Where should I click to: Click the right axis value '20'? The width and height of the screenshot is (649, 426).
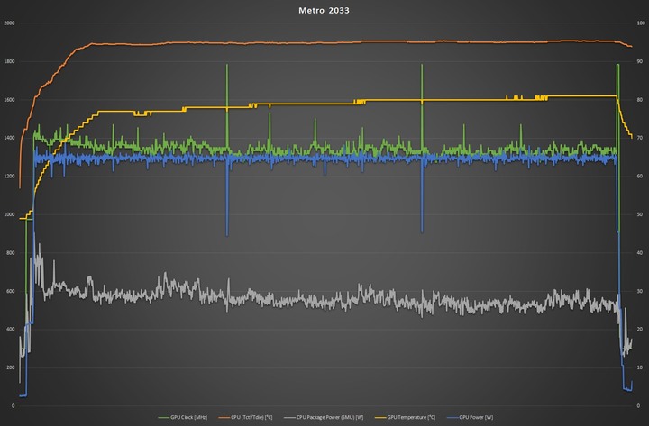coord(640,330)
